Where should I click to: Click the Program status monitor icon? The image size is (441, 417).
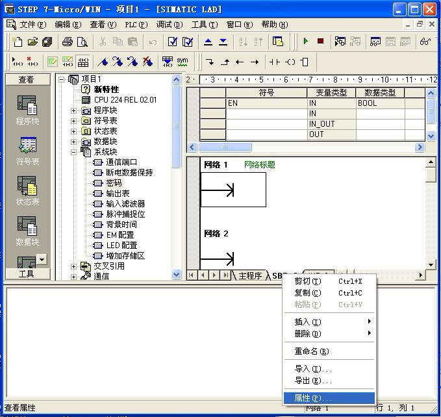[340, 42]
